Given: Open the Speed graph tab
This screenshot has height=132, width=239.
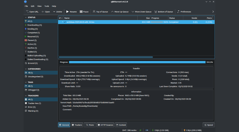Looking at the screenshot, I should (x=209, y=125).
